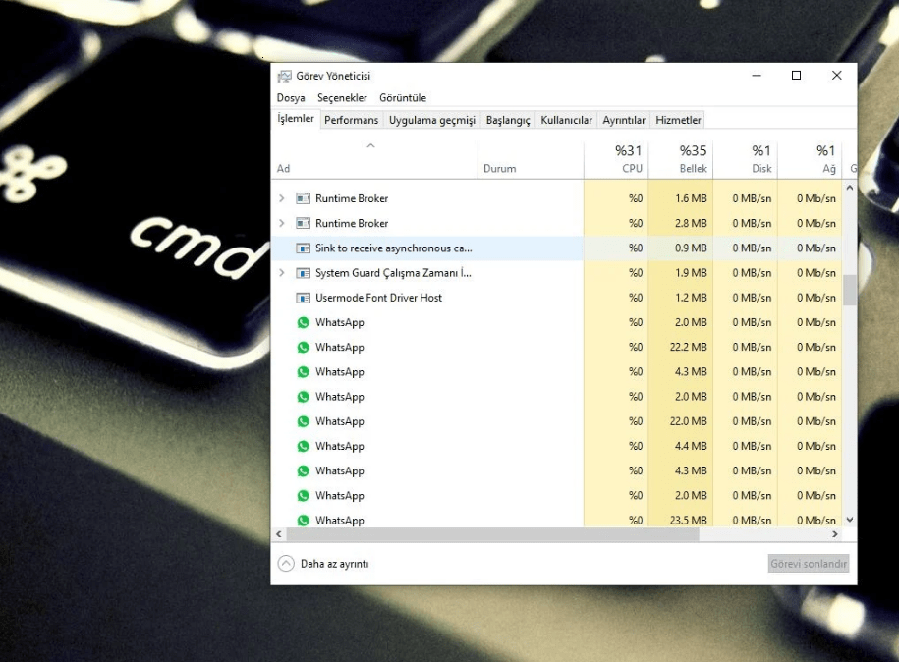
Task: Click the sort arrow above Ad column
Action: pos(371,145)
